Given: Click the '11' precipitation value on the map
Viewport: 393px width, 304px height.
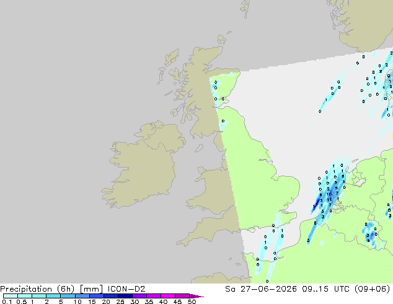Looking at the screenshot, I should (x=329, y=200).
